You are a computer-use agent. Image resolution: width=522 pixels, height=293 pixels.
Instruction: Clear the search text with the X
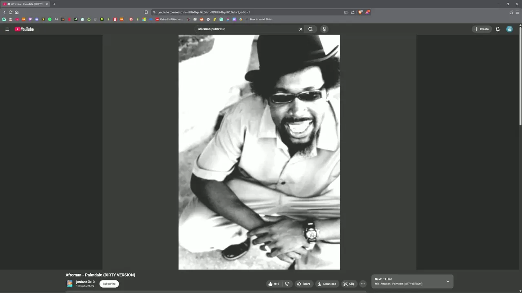point(301,29)
